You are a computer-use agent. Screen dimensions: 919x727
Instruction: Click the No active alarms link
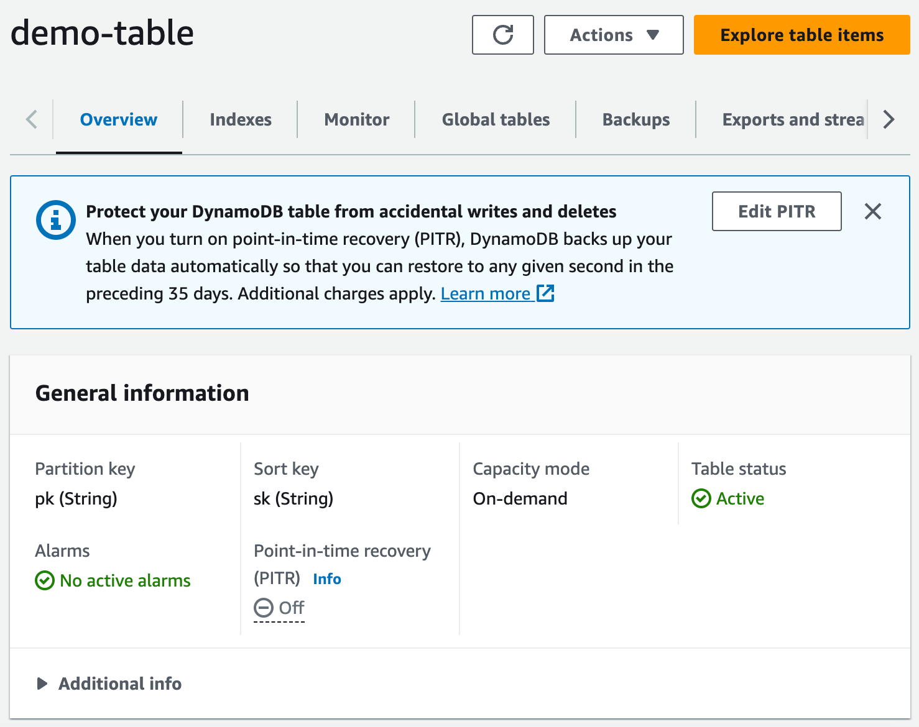click(125, 580)
